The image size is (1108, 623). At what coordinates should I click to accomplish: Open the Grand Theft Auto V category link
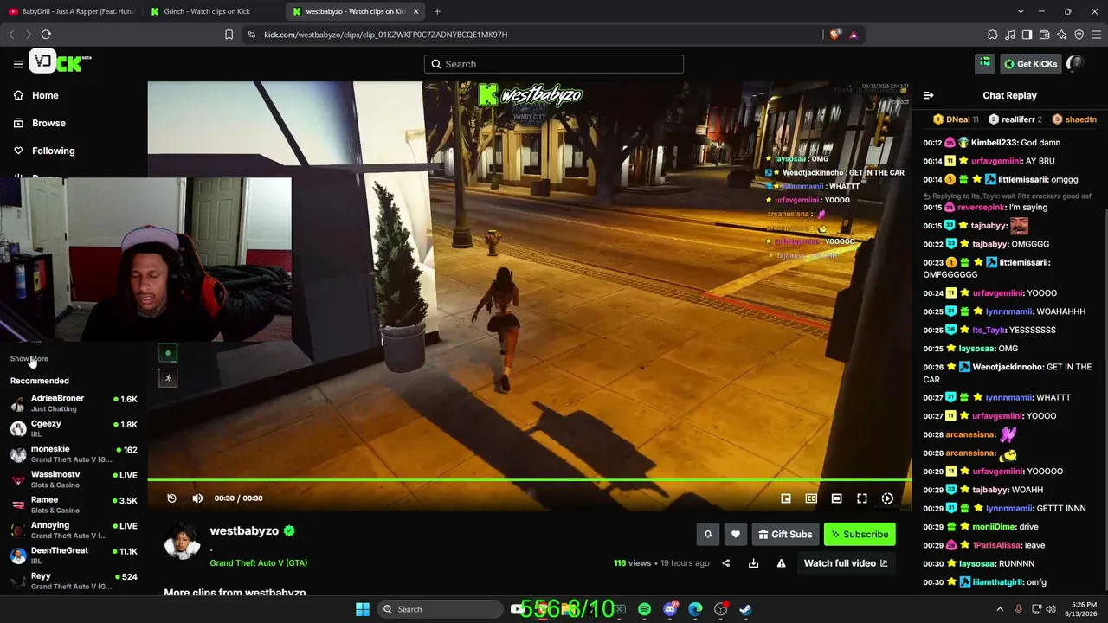tap(258, 563)
